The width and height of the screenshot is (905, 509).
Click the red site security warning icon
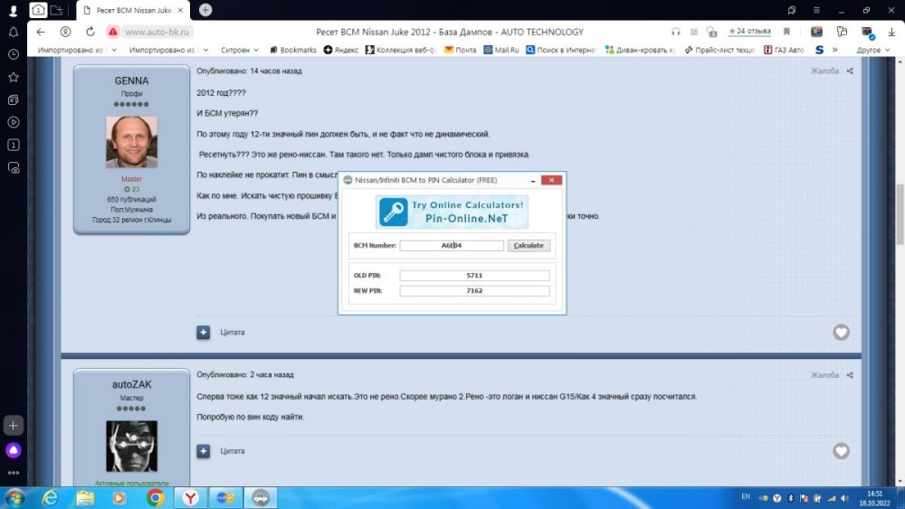[x=112, y=32]
